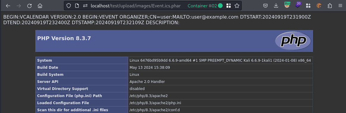Select the /etc/php/8.3/apache2 path value
Image resolution: width=346 pixels, height=113 pixels.
149,96
